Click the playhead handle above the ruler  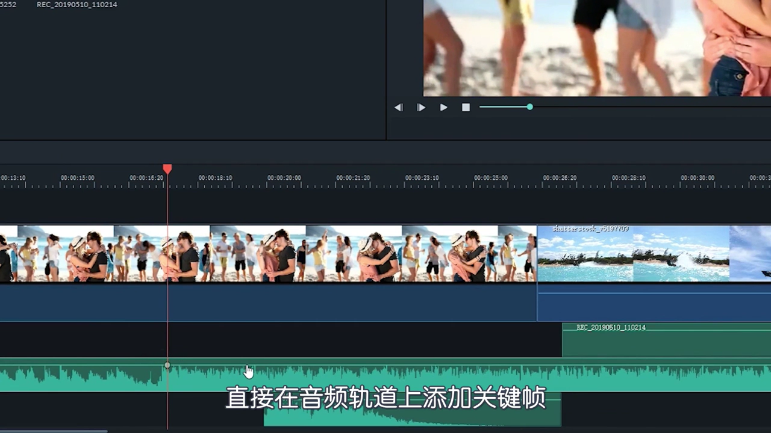[x=167, y=169]
